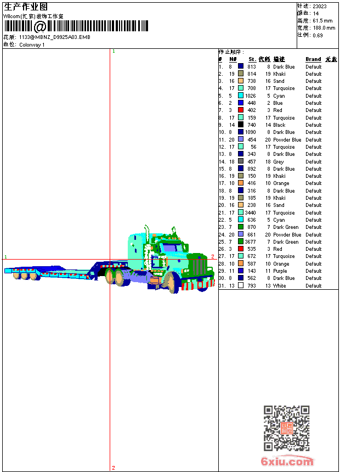The width and height of the screenshot is (340, 472).
Task: Select the scale value 0.69
Action: click(318, 36)
